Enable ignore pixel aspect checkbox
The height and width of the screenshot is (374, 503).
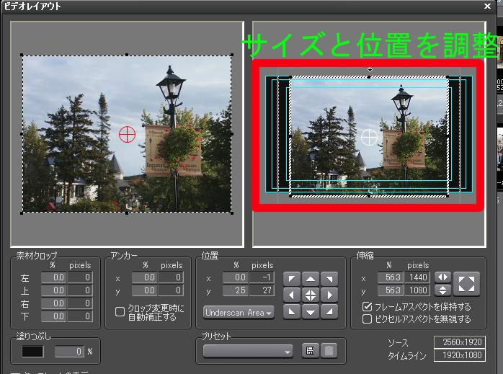click(x=367, y=319)
